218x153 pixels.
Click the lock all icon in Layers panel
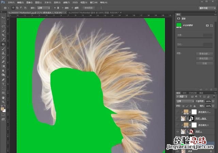tap(195, 106)
